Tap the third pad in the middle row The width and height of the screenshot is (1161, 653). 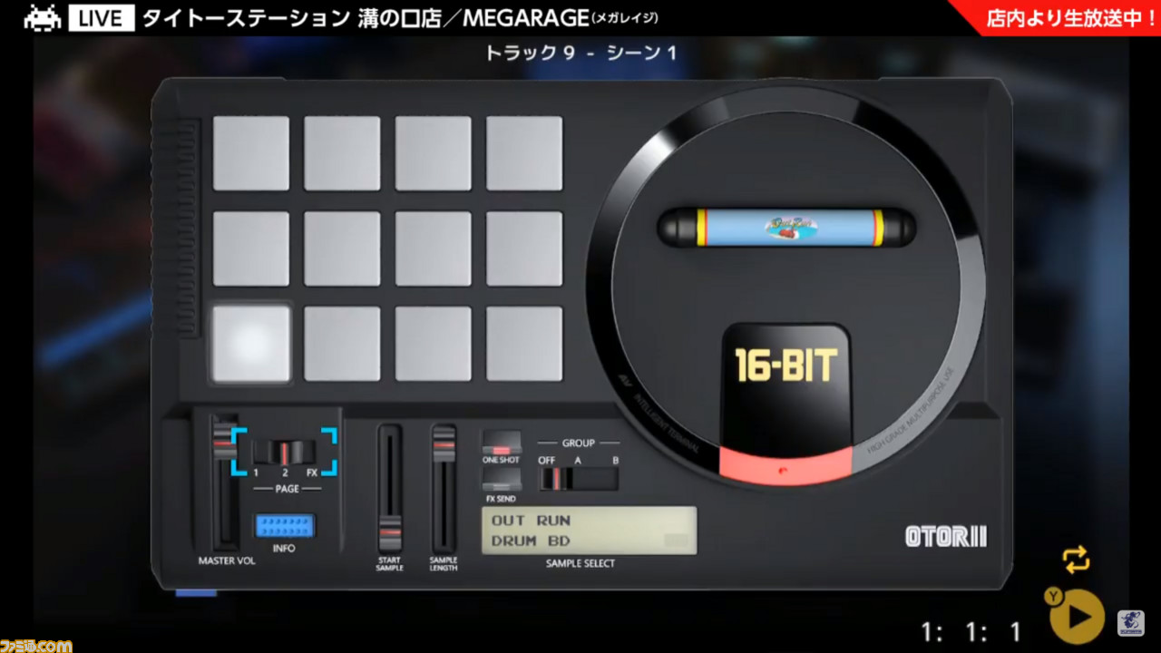point(434,249)
